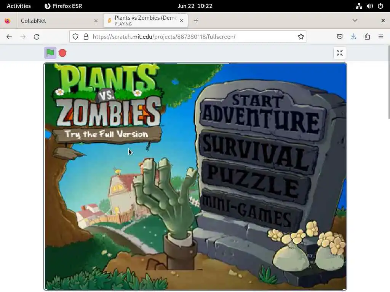Select the Plants vs Zombies tab
Viewport: 390px width, 292px height.
coord(145,21)
